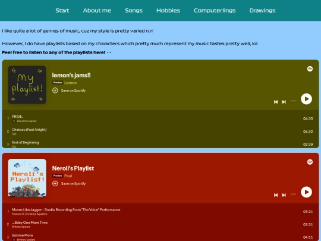This screenshot has width=321, height=241.
Task: Open Maroon 5, Christina Aguilera artist text
Action: pyautogui.click(x=30, y=214)
